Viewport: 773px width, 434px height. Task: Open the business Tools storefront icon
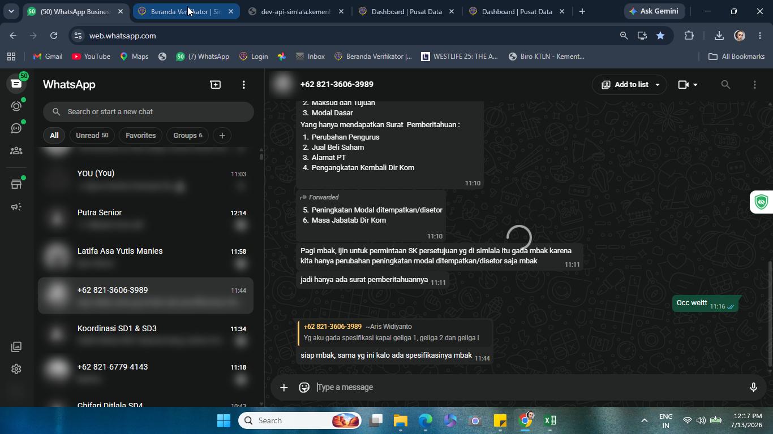(x=16, y=184)
